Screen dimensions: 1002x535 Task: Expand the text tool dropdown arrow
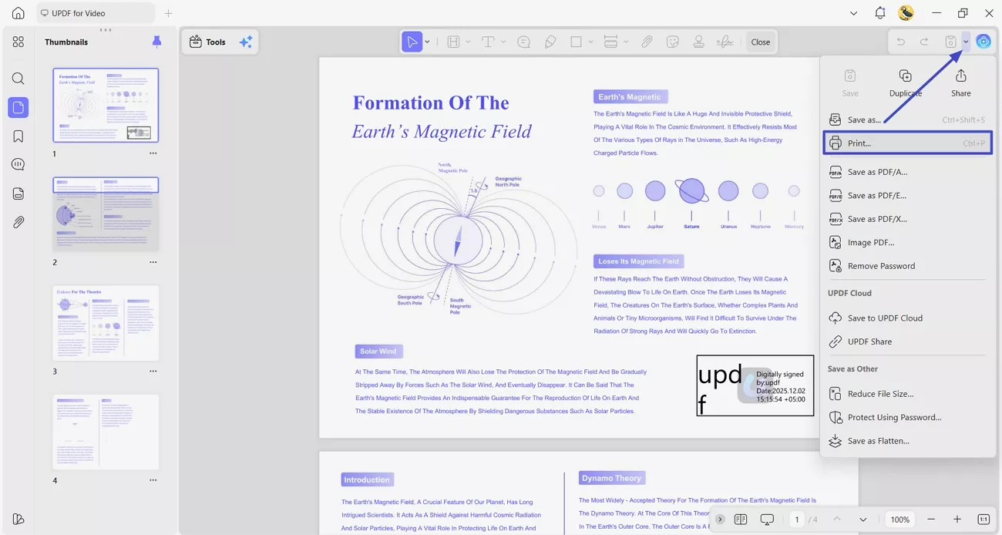click(503, 42)
